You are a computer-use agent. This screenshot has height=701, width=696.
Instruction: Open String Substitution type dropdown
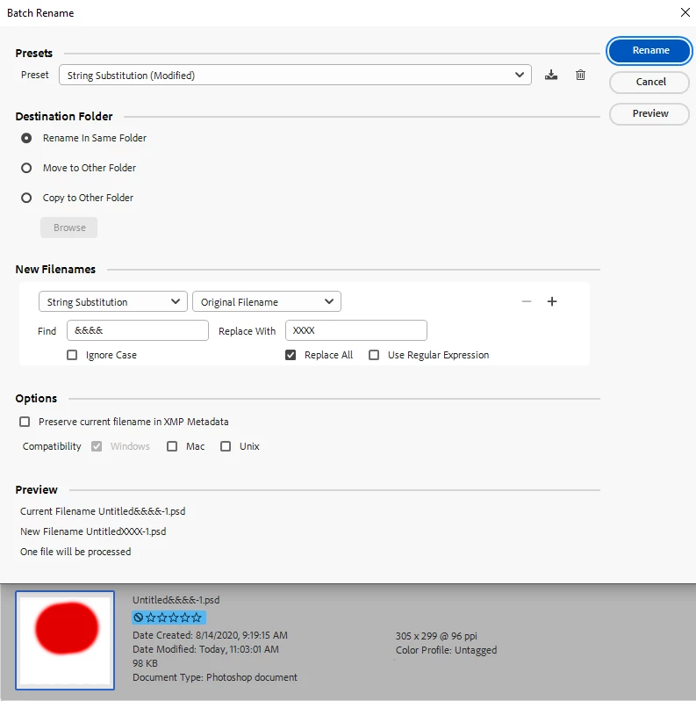pyautogui.click(x=113, y=302)
